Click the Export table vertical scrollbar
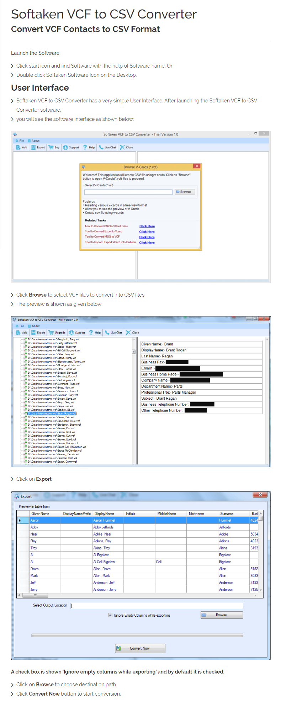This screenshot has height=713, width=281. (261, 552)
